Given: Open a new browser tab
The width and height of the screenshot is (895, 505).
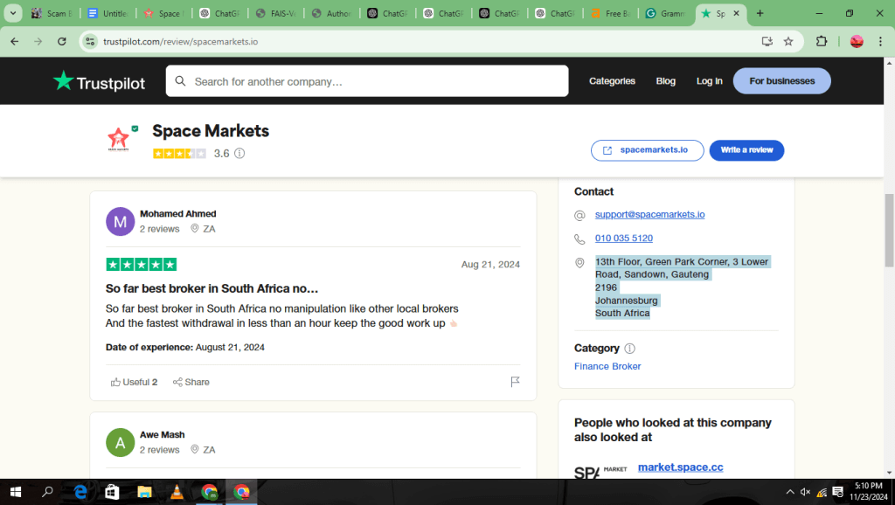Looking at the screenshot, I should (x=760, y=13).
